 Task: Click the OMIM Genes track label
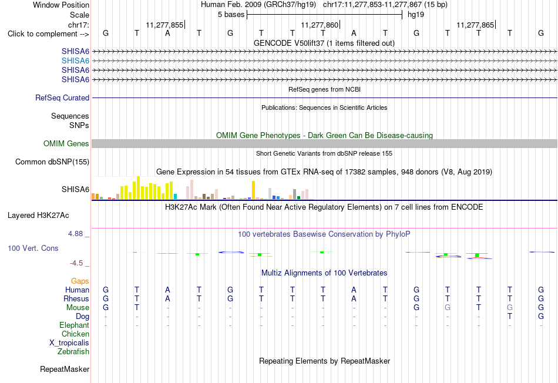pos(66,144)
